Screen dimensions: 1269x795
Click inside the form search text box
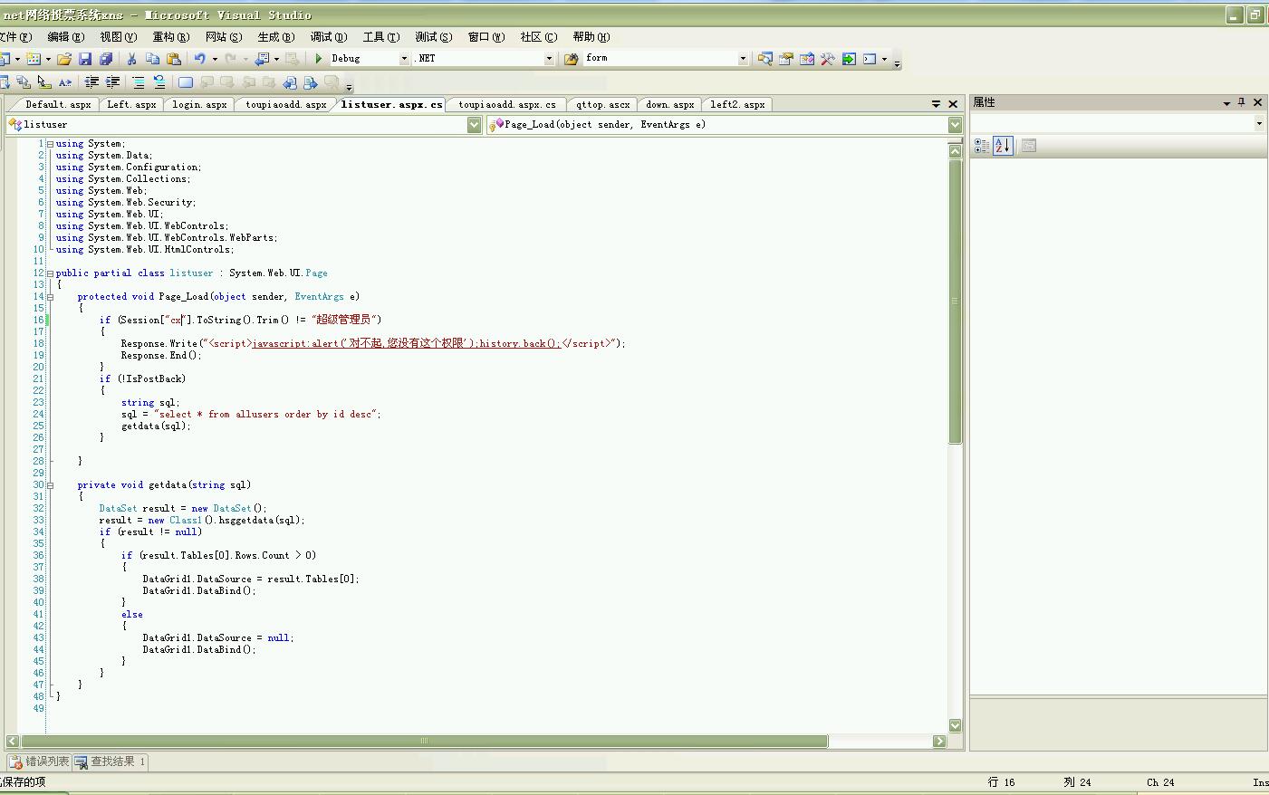pyautogui.click(x=659, y=58)
